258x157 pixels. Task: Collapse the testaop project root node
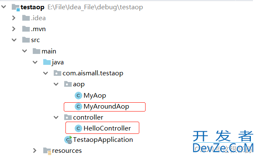click(4, 7)
